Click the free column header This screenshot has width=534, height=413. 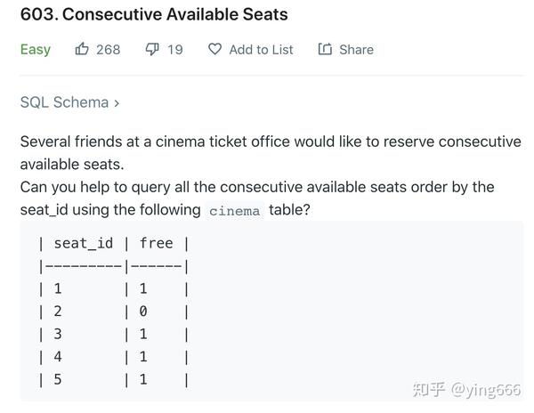[157, 243]
